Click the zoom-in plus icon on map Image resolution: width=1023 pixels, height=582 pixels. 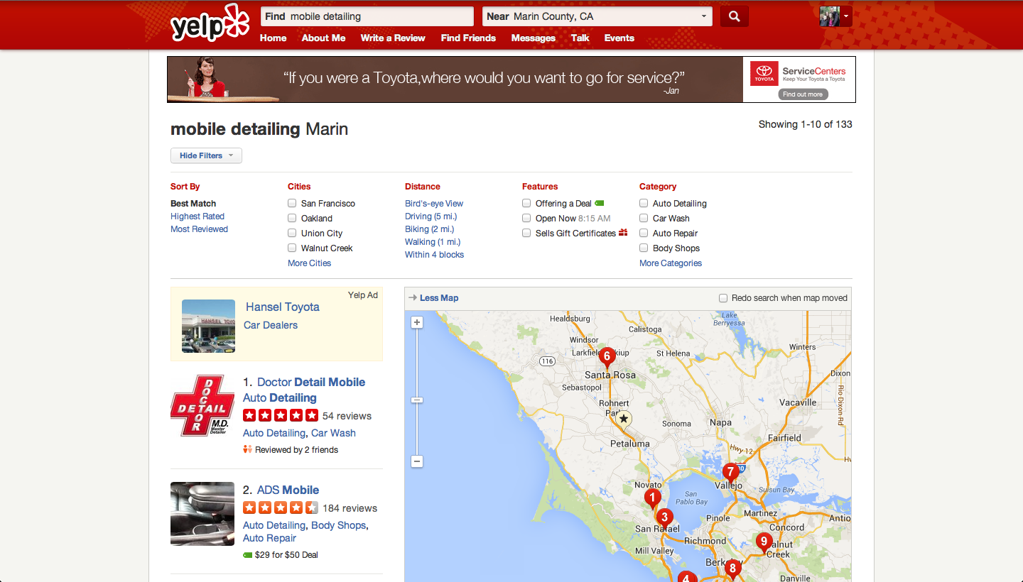pyautogui.click(x=416, y=322)
